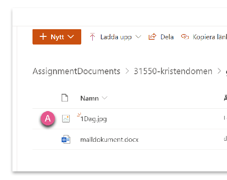Screen dimensions: 227x180
Task: Click the image file icon for 1Dag.jpg
Action: click(x=66, y=119)
